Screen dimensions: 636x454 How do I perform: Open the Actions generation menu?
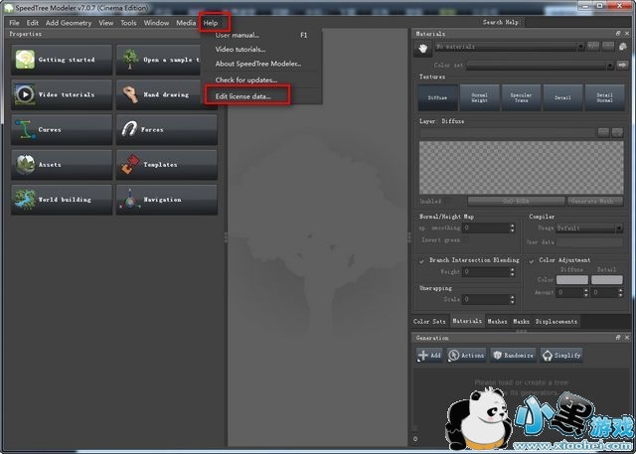466,355
